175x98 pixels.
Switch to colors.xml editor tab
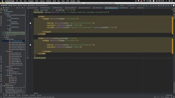pos(140,8)
